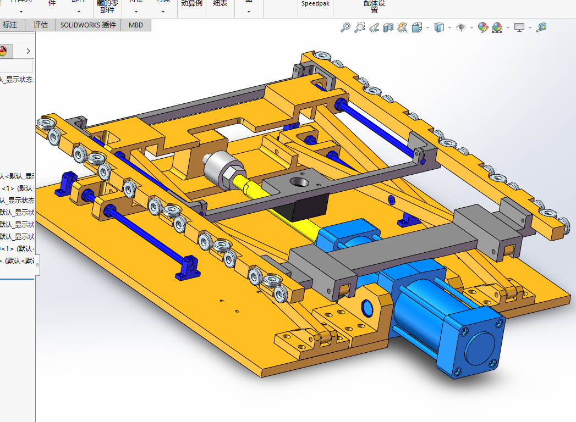Open the Dynamic Annotation Views icon
The image size is (576, 422).
point(403,27)
